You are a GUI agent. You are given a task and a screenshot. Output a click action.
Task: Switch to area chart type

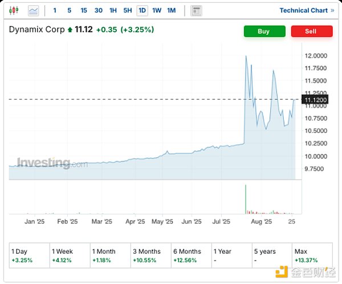34,10
